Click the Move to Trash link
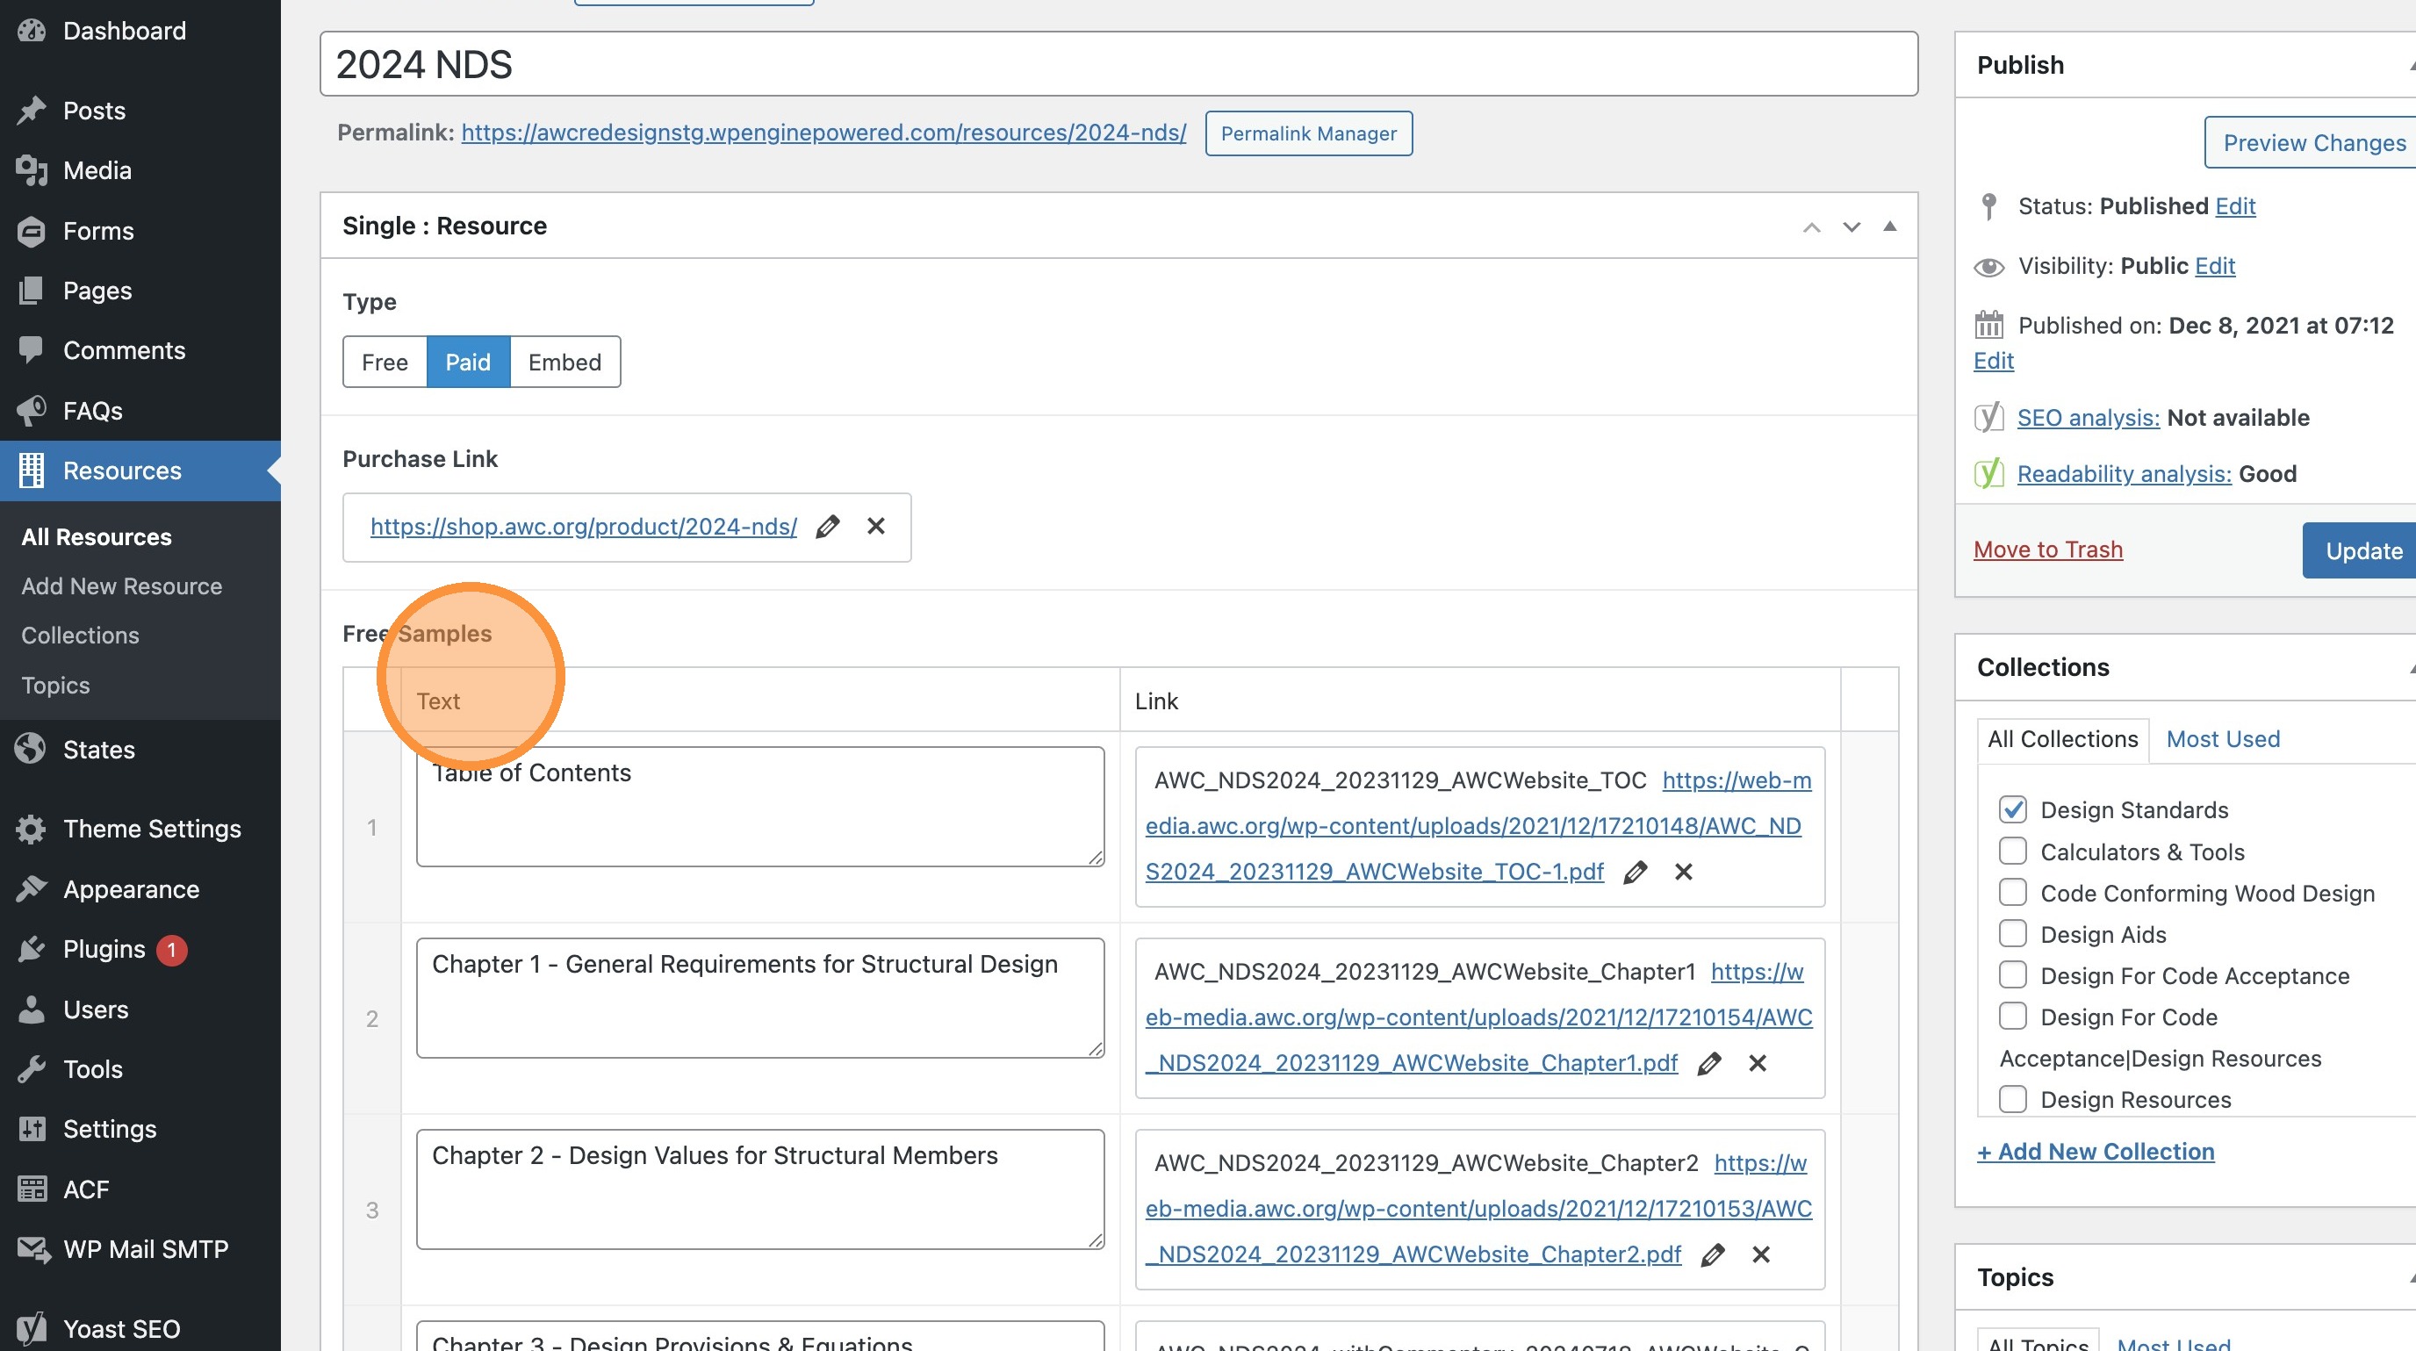The width and height of the screenshot is (2416, 1351). [x=2047, y=550]
